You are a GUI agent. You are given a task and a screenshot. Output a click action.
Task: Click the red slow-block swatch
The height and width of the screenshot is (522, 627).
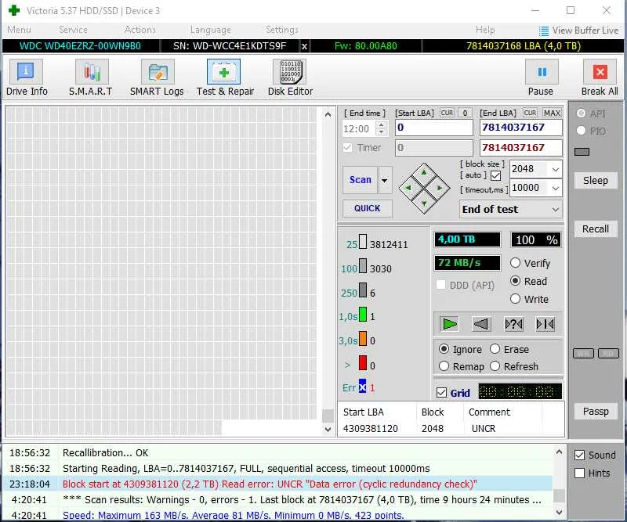(363, 363)
